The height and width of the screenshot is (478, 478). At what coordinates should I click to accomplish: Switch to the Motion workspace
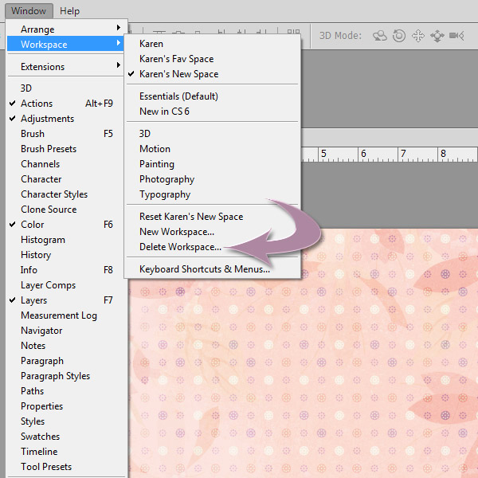[212, 149]
